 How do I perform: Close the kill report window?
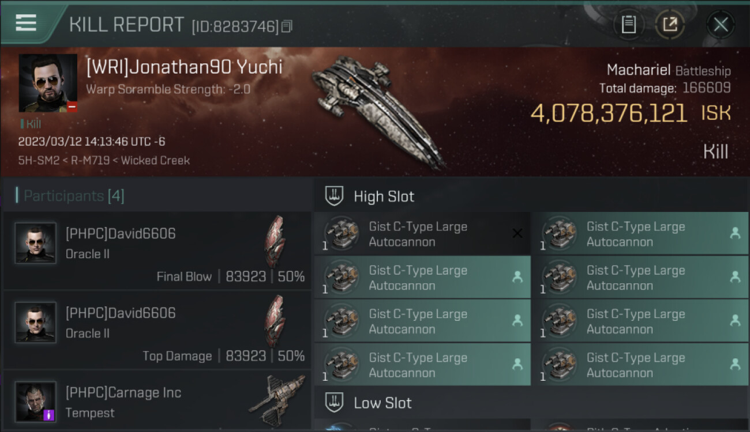[x=720, y=25]
